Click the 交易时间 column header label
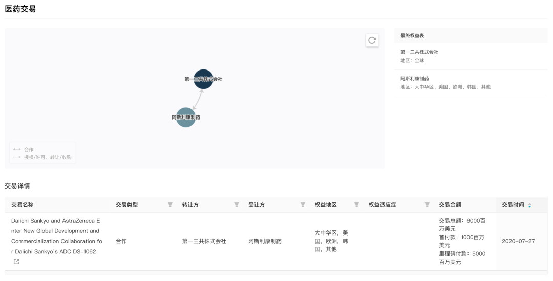 point(513,205)
